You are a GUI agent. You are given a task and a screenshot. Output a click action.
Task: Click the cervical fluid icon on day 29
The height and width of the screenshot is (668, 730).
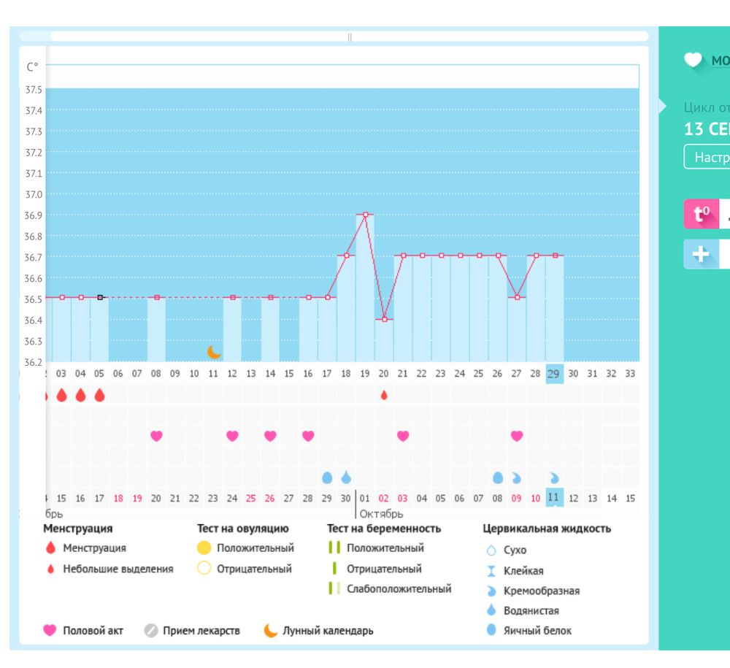(554, 477)
